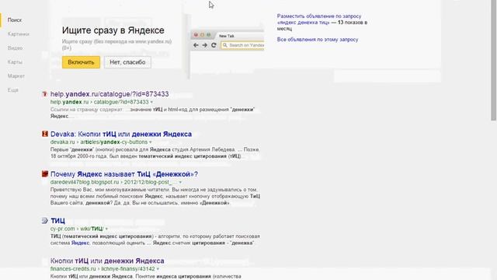The width and height of the screenshot is (497, 280).
Task: Expand dropdown arrow after devaka.ru URL
Action: point(151,142)
